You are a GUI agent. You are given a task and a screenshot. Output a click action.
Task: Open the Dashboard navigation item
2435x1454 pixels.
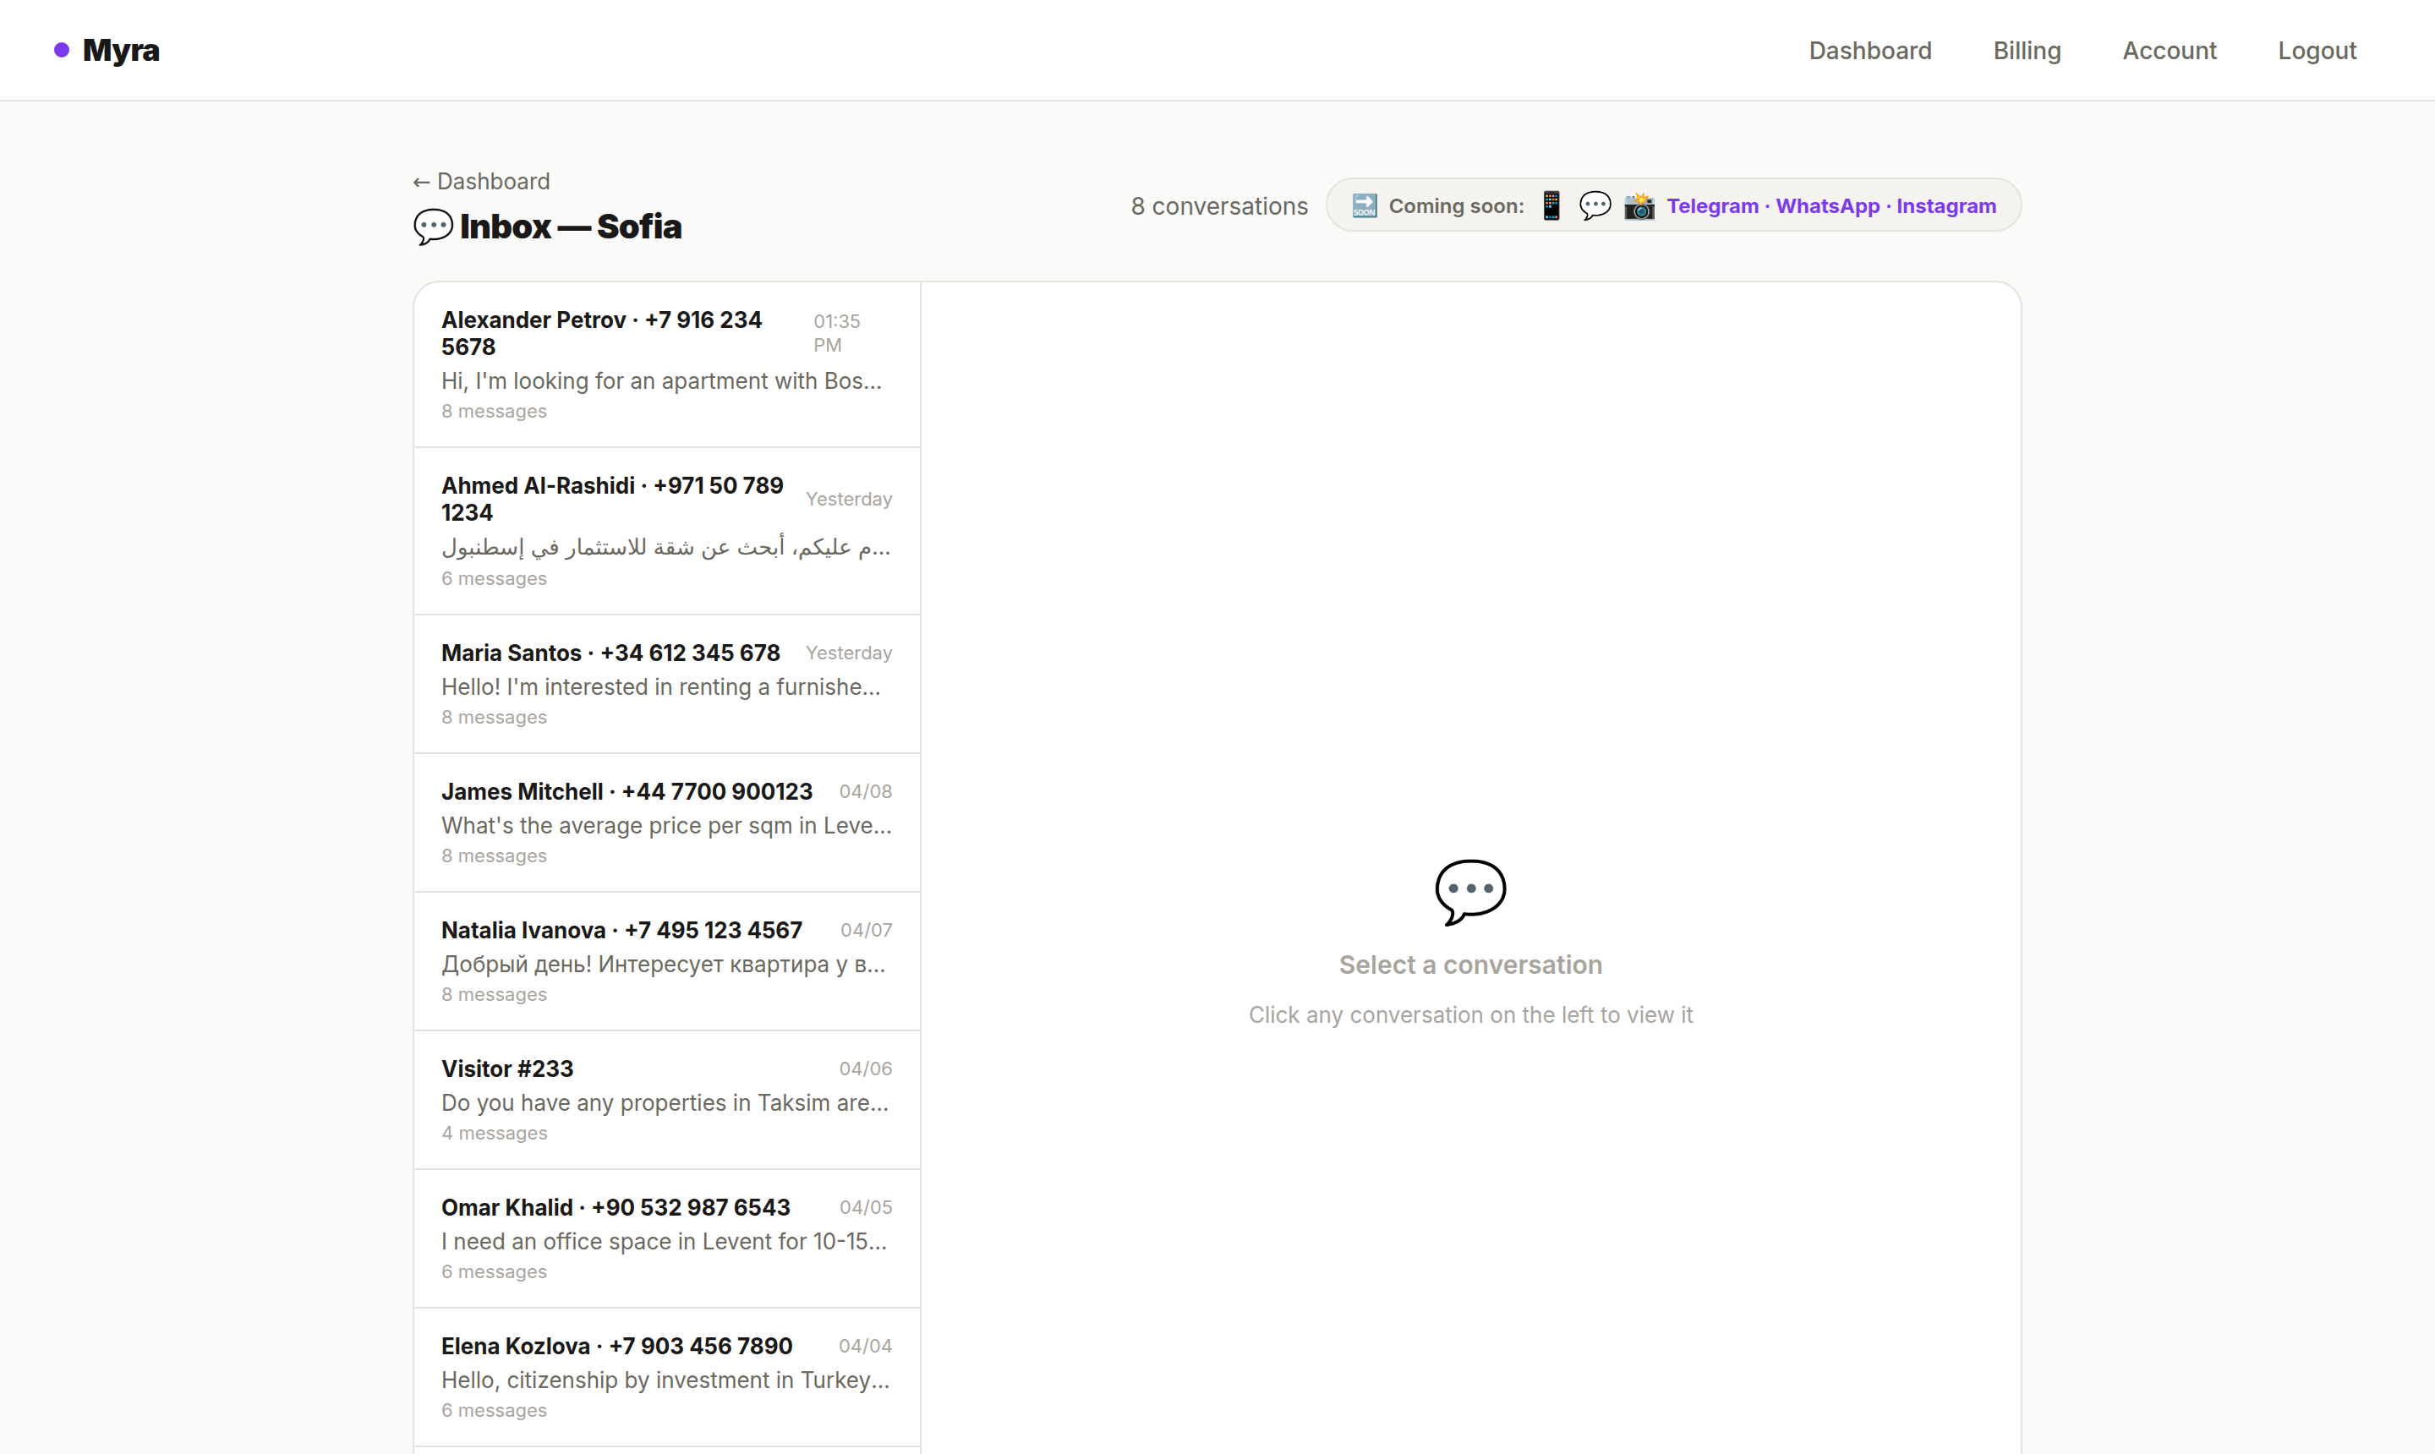pyautogui.click(x=1869, y=50)
